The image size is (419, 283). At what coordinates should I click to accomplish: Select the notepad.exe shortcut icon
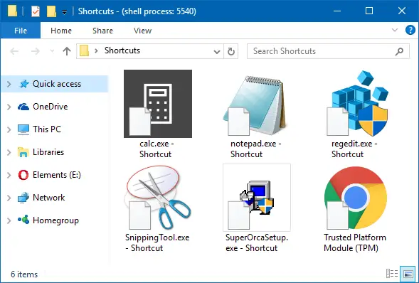coord(256,105)
